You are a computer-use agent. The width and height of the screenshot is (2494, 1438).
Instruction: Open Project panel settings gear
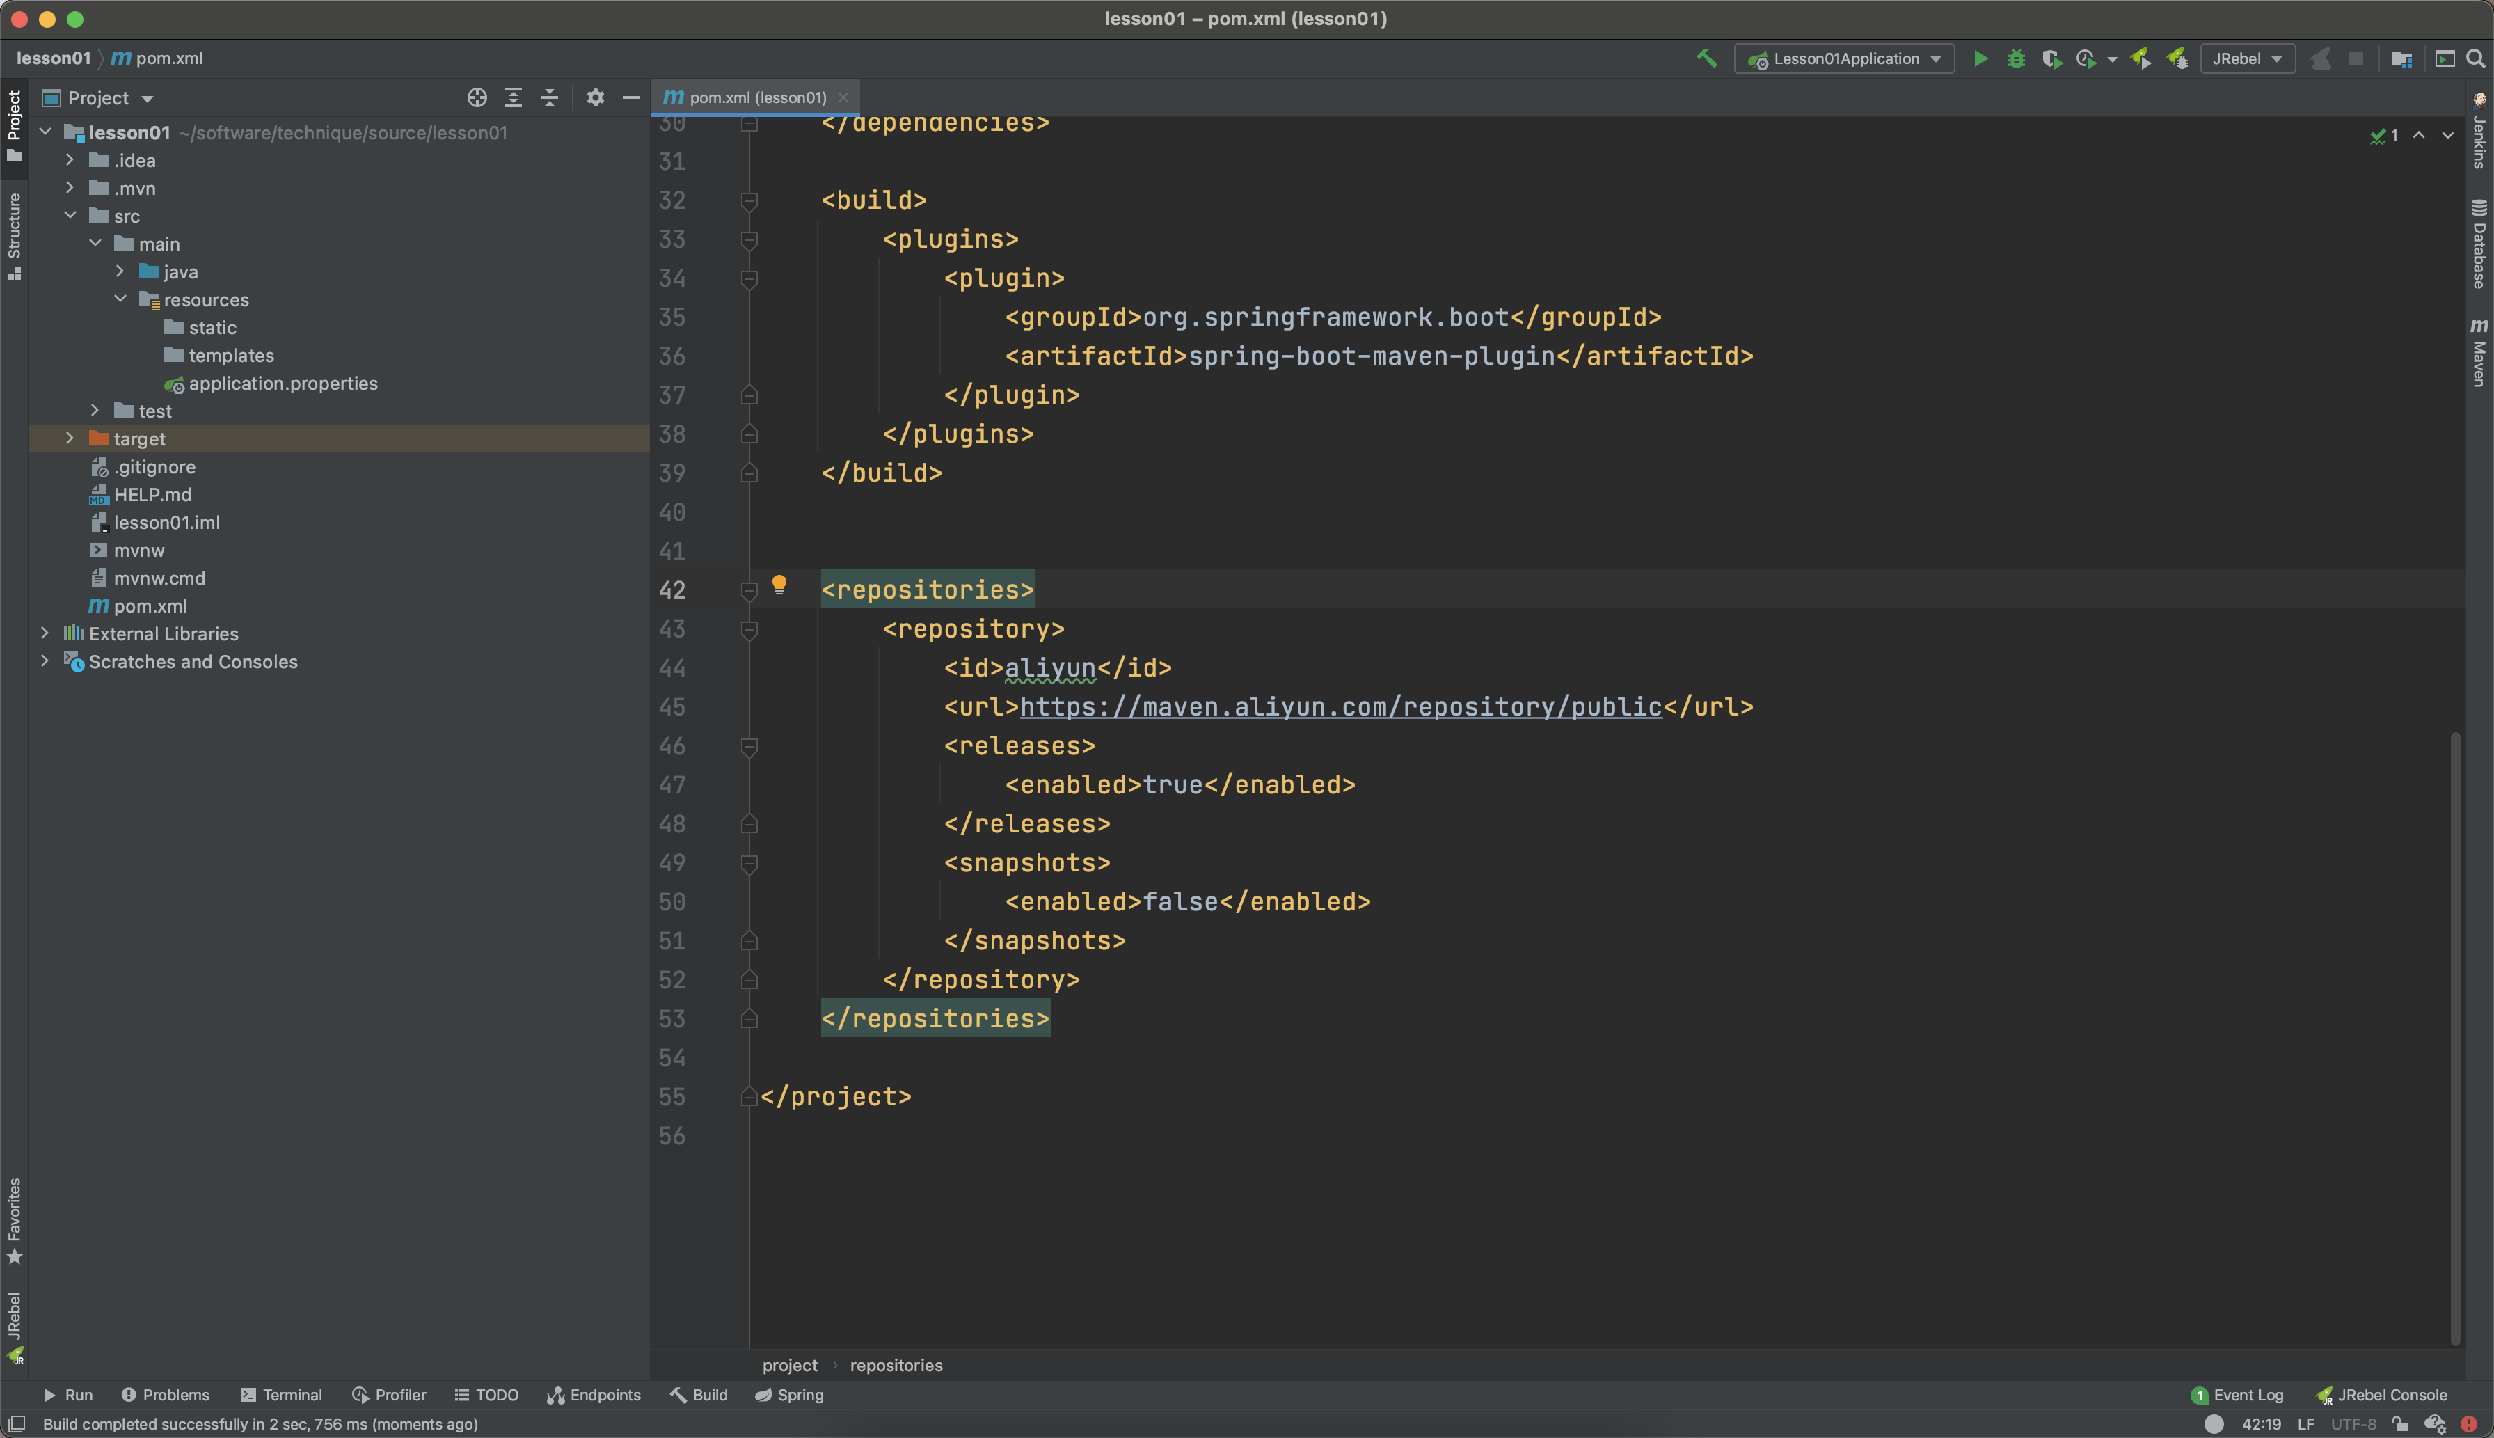(x=596, y=97)
